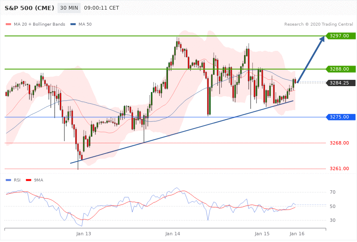Click the 3275.00 pivot price label
Viewport: 357px width, 242px height.
pyautogui.click(x=341, y=117)
